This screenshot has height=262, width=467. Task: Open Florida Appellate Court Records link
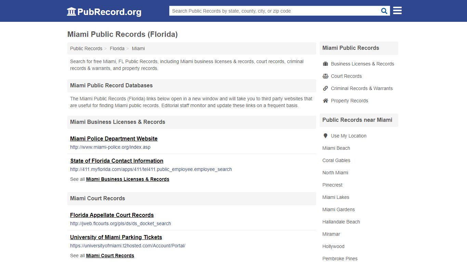coord(112,215)
